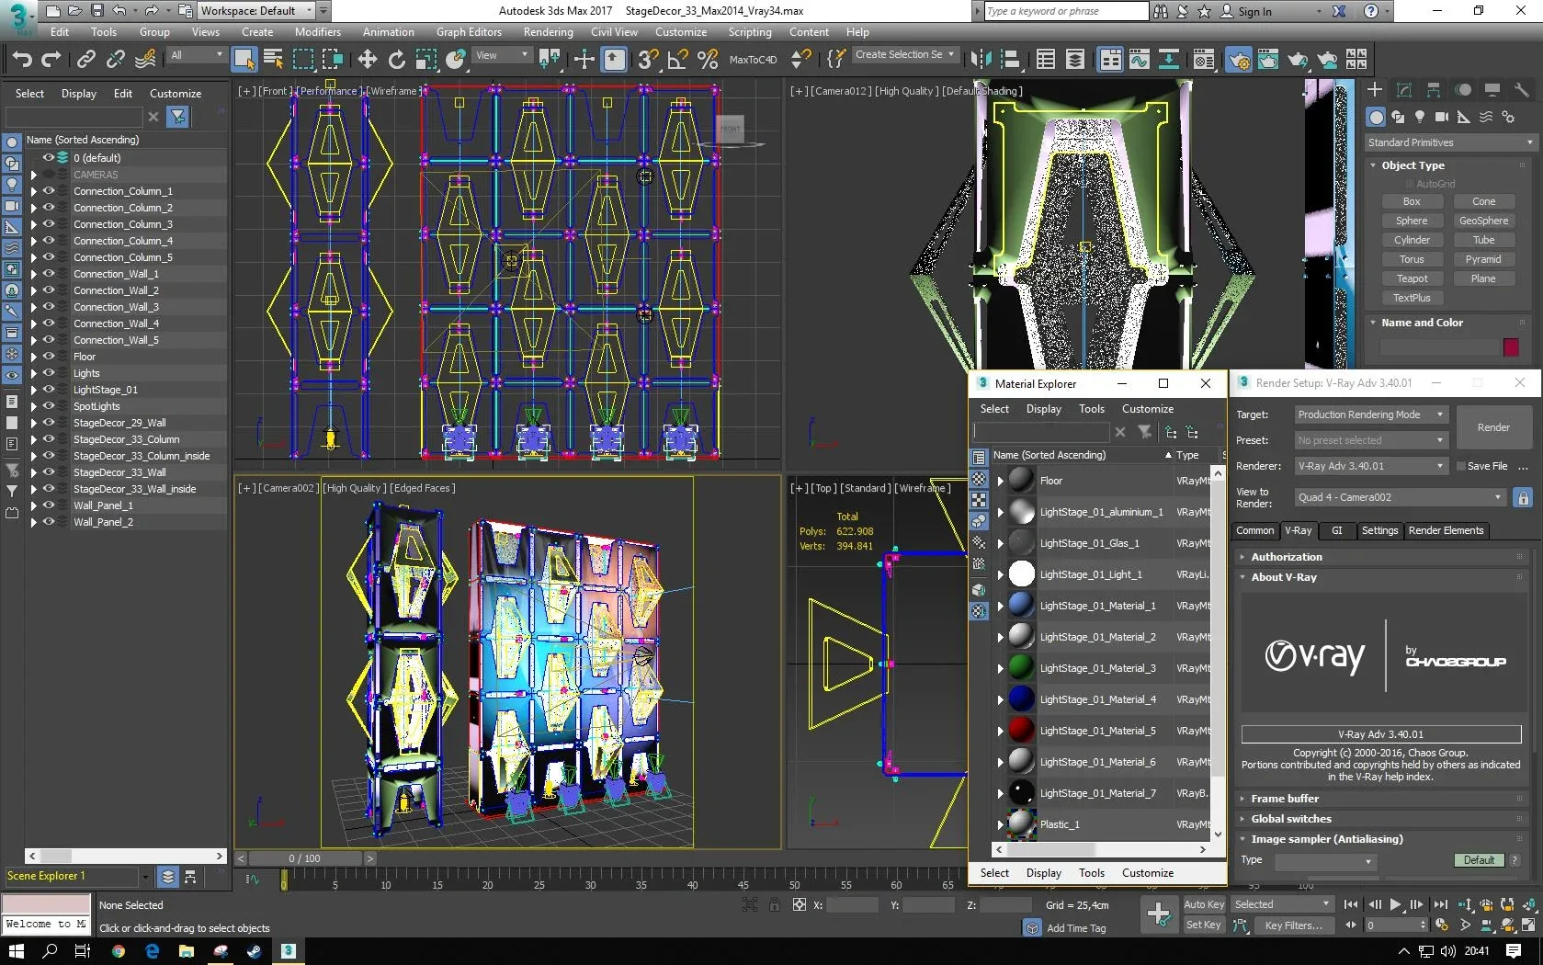Toggle the Angle Snap icon
The height and width of the screenshot is (965, 1543).
pyautogui.click(x=677, y=60)
